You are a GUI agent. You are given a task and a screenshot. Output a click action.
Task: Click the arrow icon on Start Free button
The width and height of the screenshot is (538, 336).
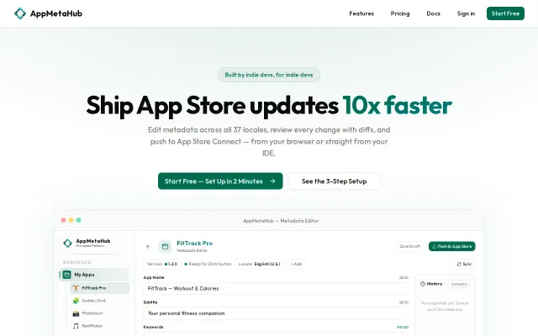(x=272, y=181)
